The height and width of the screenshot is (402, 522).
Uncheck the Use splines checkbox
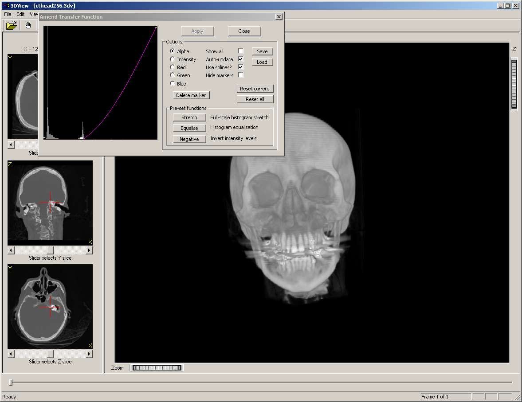point(240,67)
